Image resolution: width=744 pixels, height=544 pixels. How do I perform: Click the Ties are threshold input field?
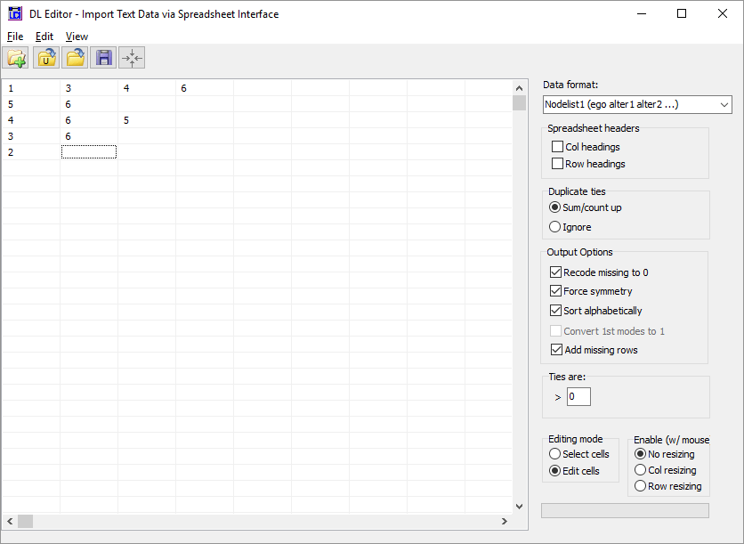(x=578, y=396)
